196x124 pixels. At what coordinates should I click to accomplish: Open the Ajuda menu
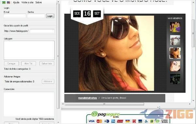(16, 2)
